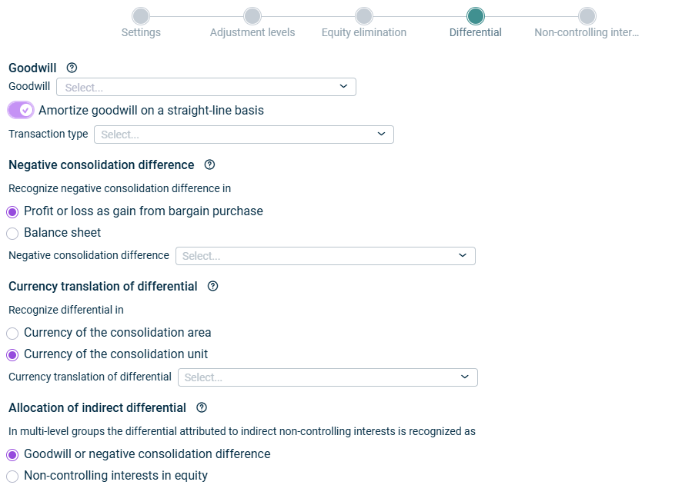Select Balance sheet radio option
Viewport: 682px width, 495px height.
click(12, 233)
